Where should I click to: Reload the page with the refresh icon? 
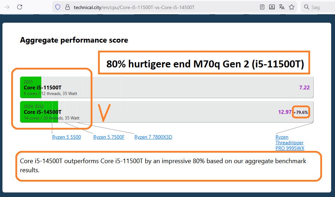click(20, 7)
